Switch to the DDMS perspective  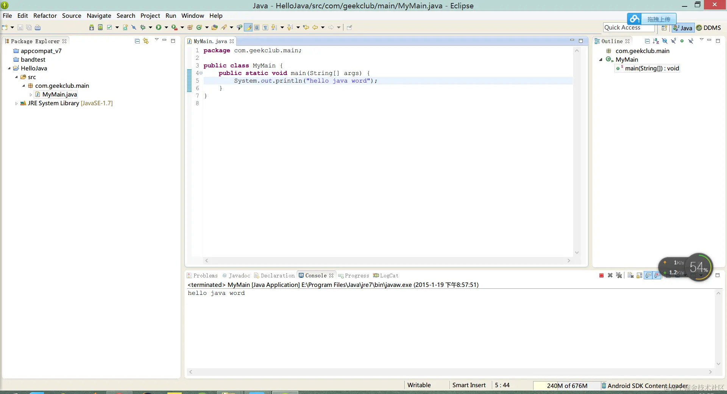708,28
